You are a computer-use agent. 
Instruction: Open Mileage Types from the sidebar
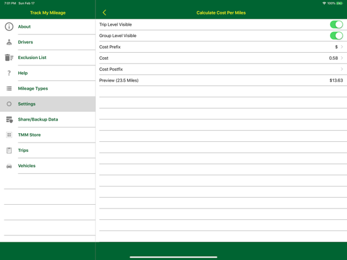click(x=48, y=89)
